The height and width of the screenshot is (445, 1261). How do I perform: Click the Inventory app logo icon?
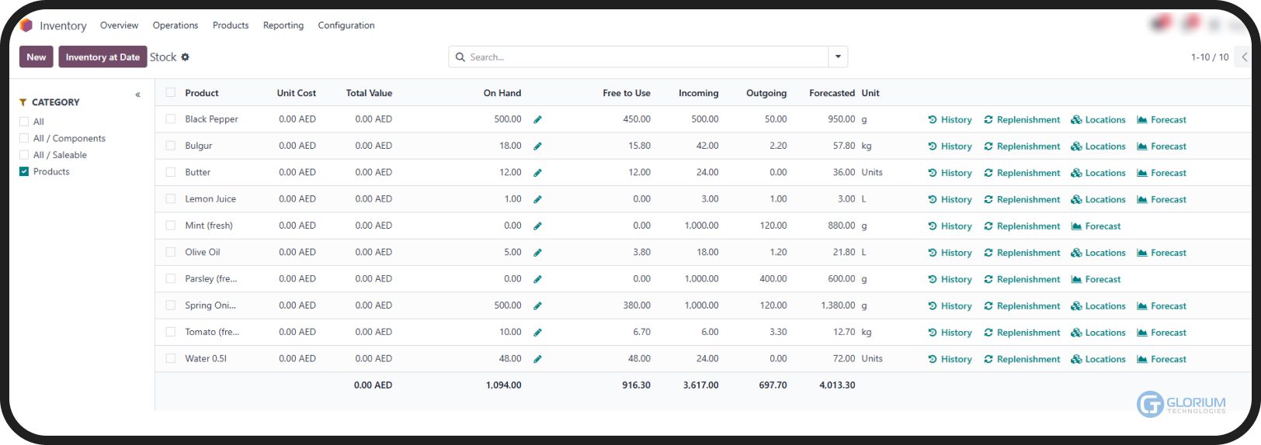[26, 26]
